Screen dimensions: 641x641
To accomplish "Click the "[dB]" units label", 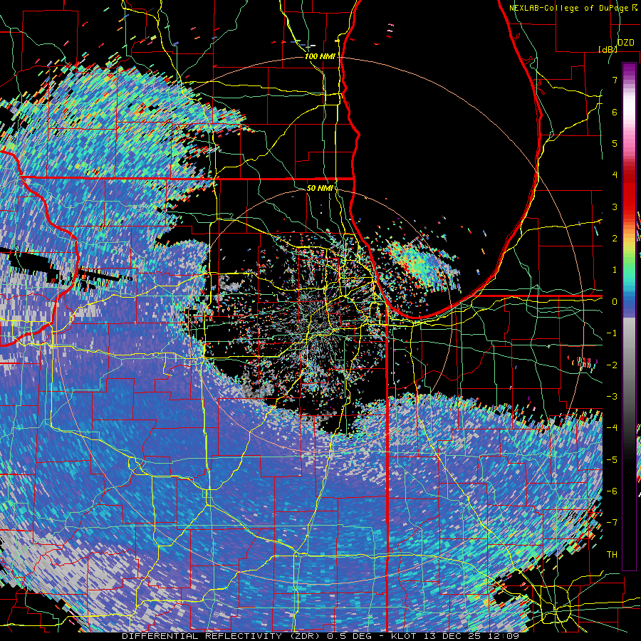I will (608, 49).
